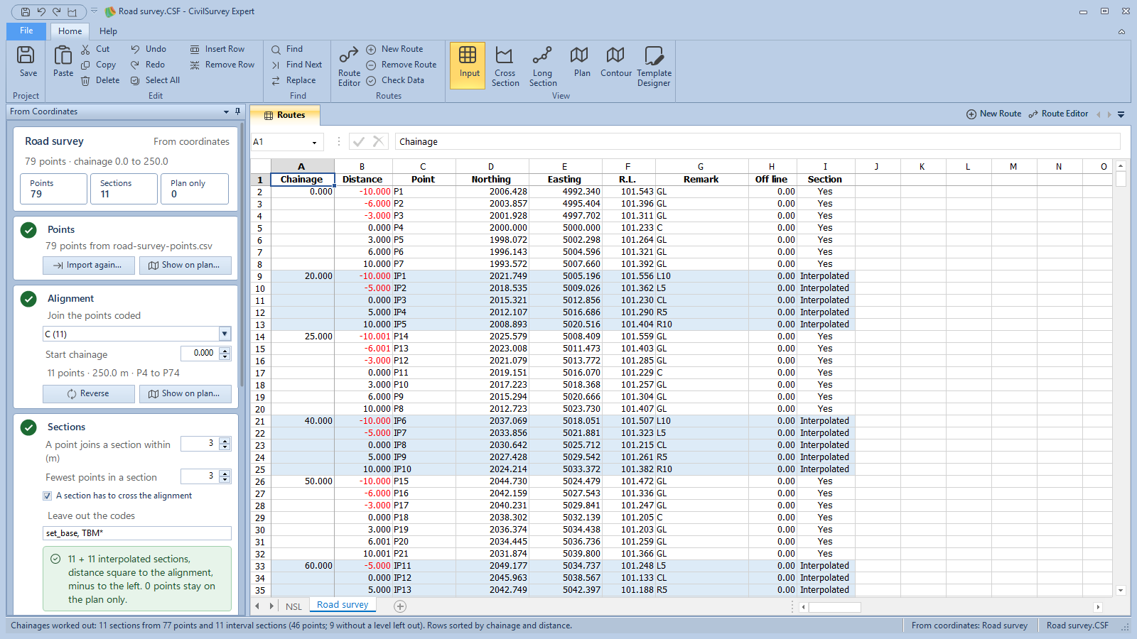Increase the Start chainage stepper

[x=225, y=350]
